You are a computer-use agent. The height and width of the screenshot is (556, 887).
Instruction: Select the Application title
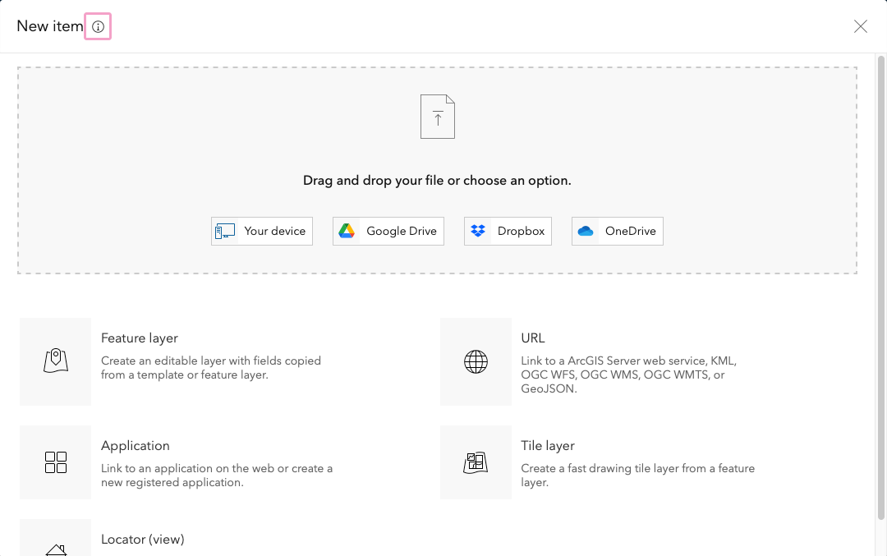tap(136, 446)
